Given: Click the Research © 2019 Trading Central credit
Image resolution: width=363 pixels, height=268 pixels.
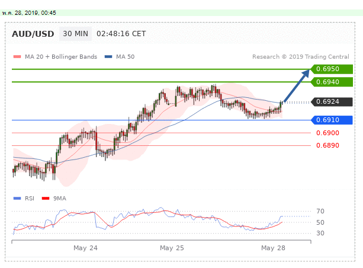Looking at the screenshot, I should (x=300, y=57).
